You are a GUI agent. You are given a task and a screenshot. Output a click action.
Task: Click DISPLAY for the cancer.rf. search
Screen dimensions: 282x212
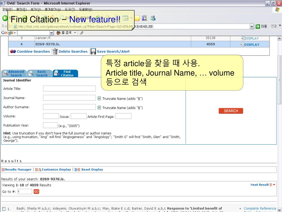250,38
